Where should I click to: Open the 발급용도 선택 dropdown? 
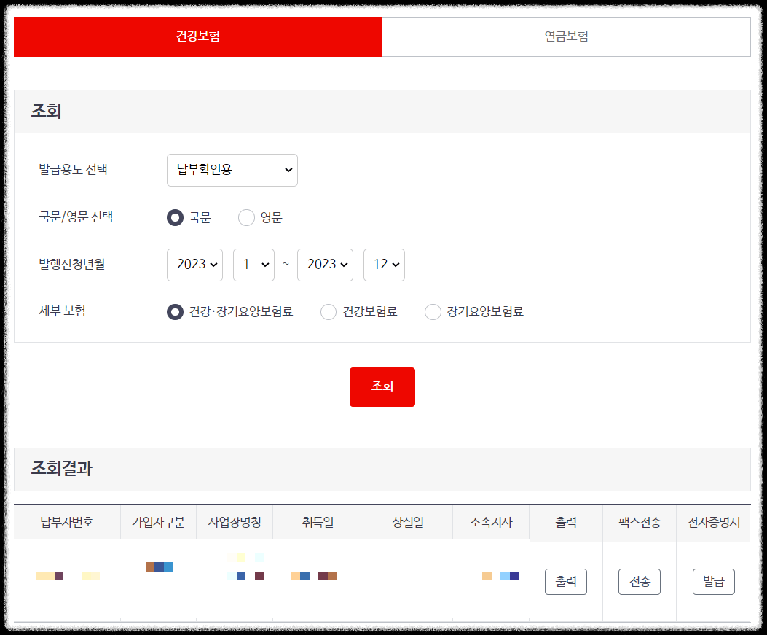click(232, 170)
